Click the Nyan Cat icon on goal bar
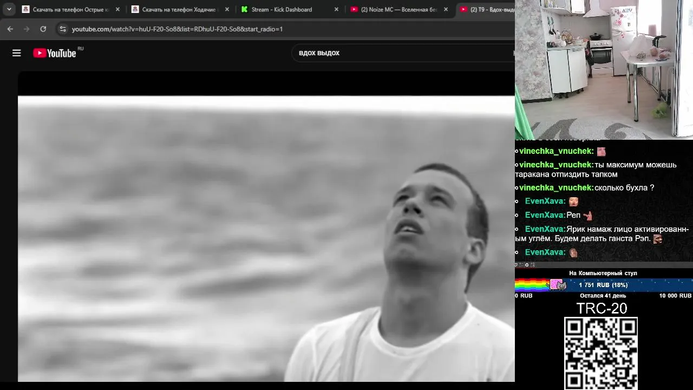The width and height of the screenshot is (693, 390). click(x=558, y=285)
